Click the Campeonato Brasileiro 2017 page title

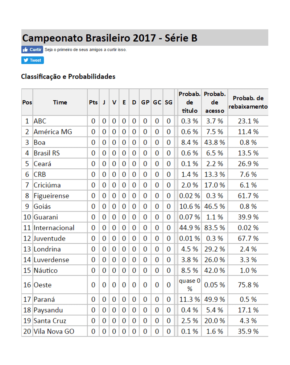click(110, 38)
